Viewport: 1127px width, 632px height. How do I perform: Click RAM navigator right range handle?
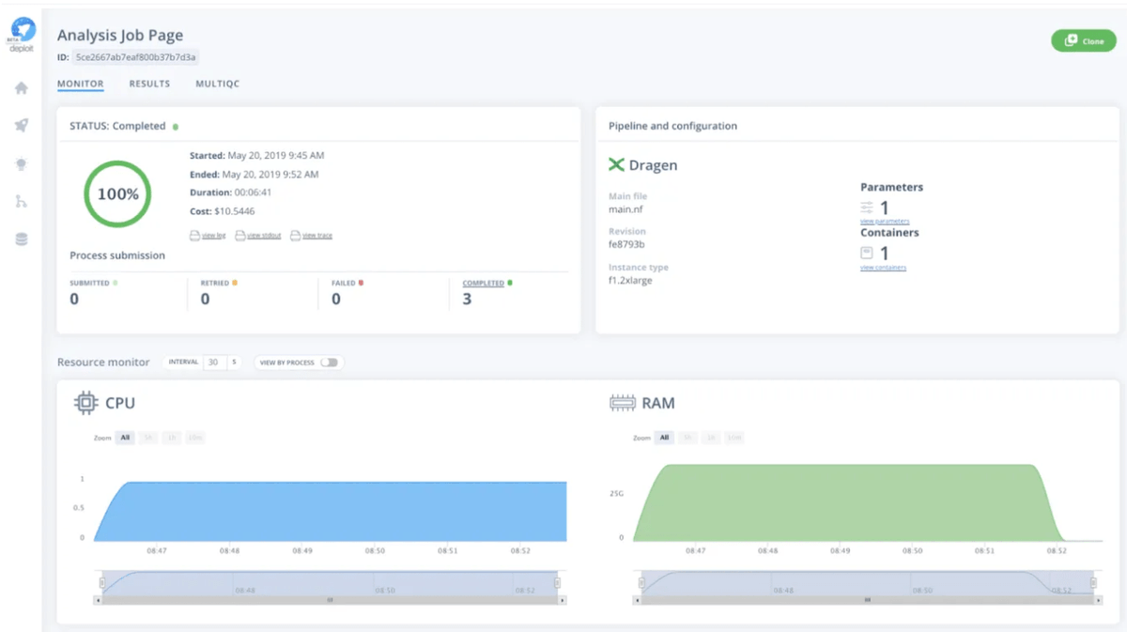[1093, 582]
